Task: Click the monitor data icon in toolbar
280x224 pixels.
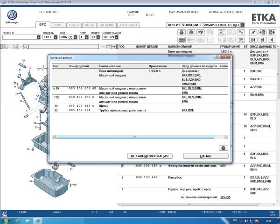Action: coord(222,33)
